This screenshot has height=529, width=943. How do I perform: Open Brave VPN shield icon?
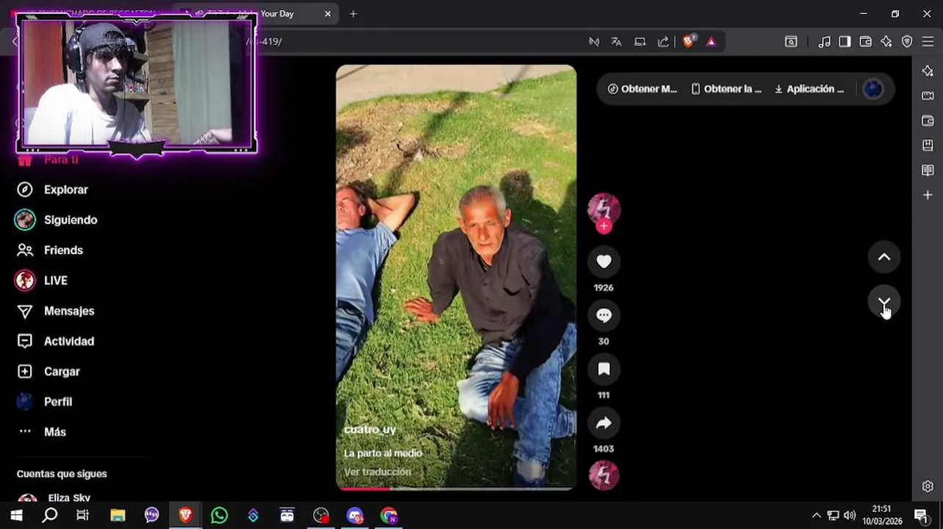[x=907, y=42]
